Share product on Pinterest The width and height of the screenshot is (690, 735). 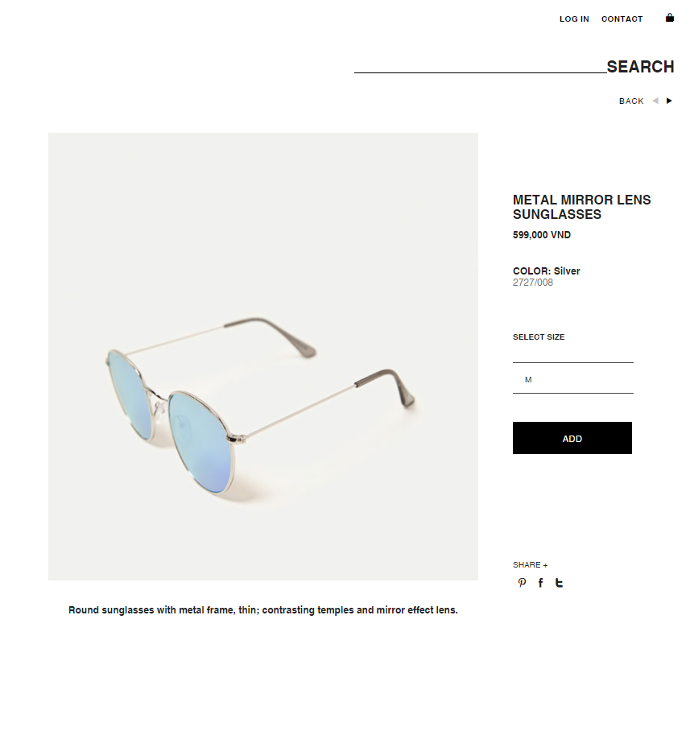(522, 583)
